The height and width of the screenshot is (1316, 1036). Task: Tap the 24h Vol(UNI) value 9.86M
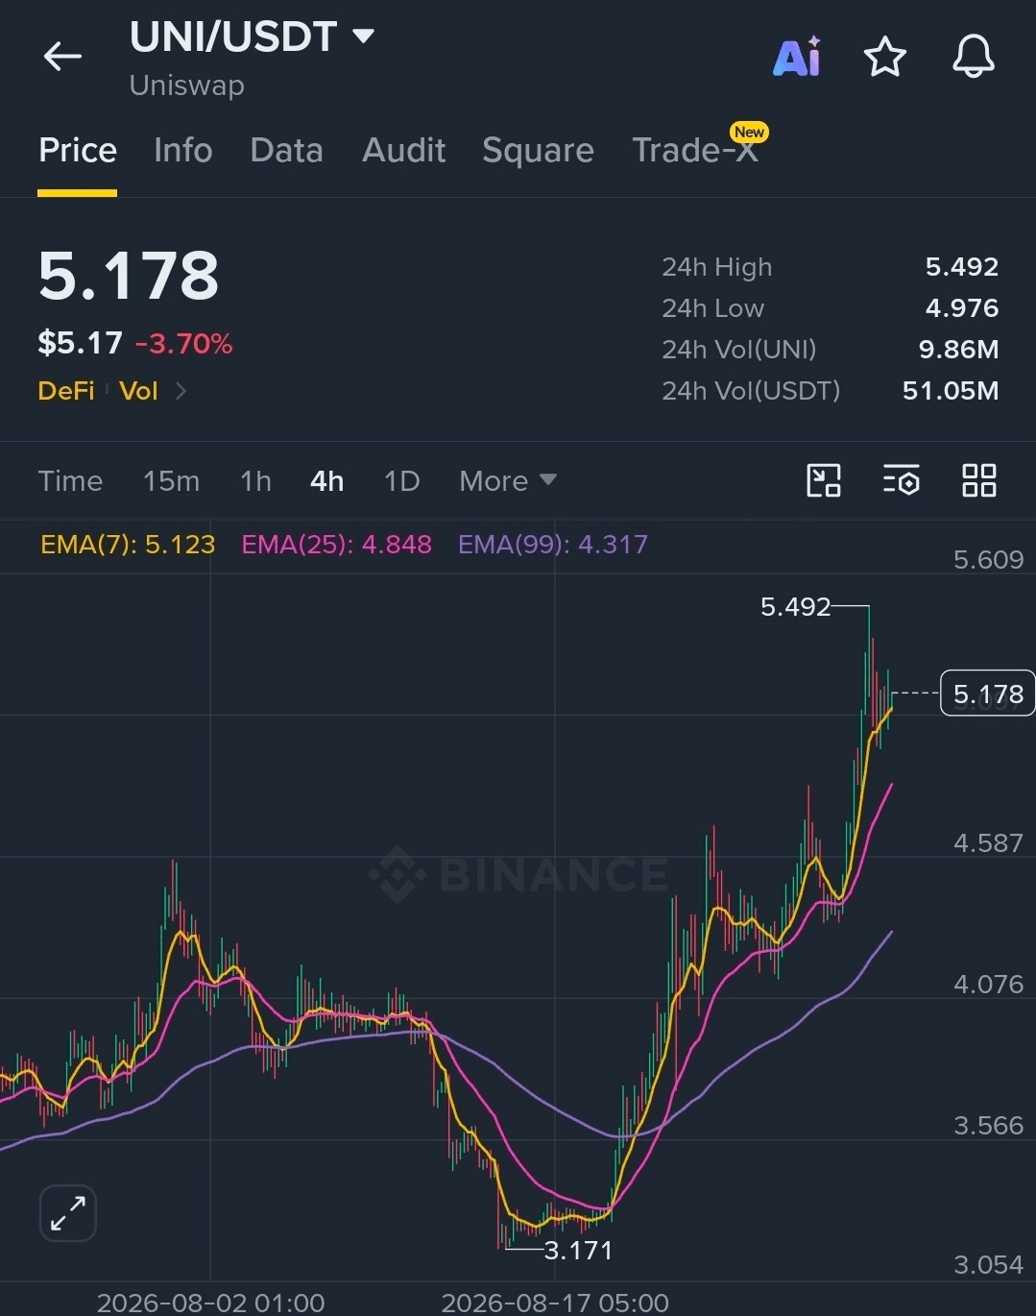click(958, 350)
